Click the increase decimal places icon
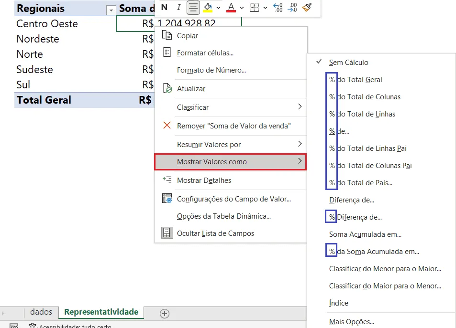The height and width of the screenshot is (328, 456). tap(278, 7)
